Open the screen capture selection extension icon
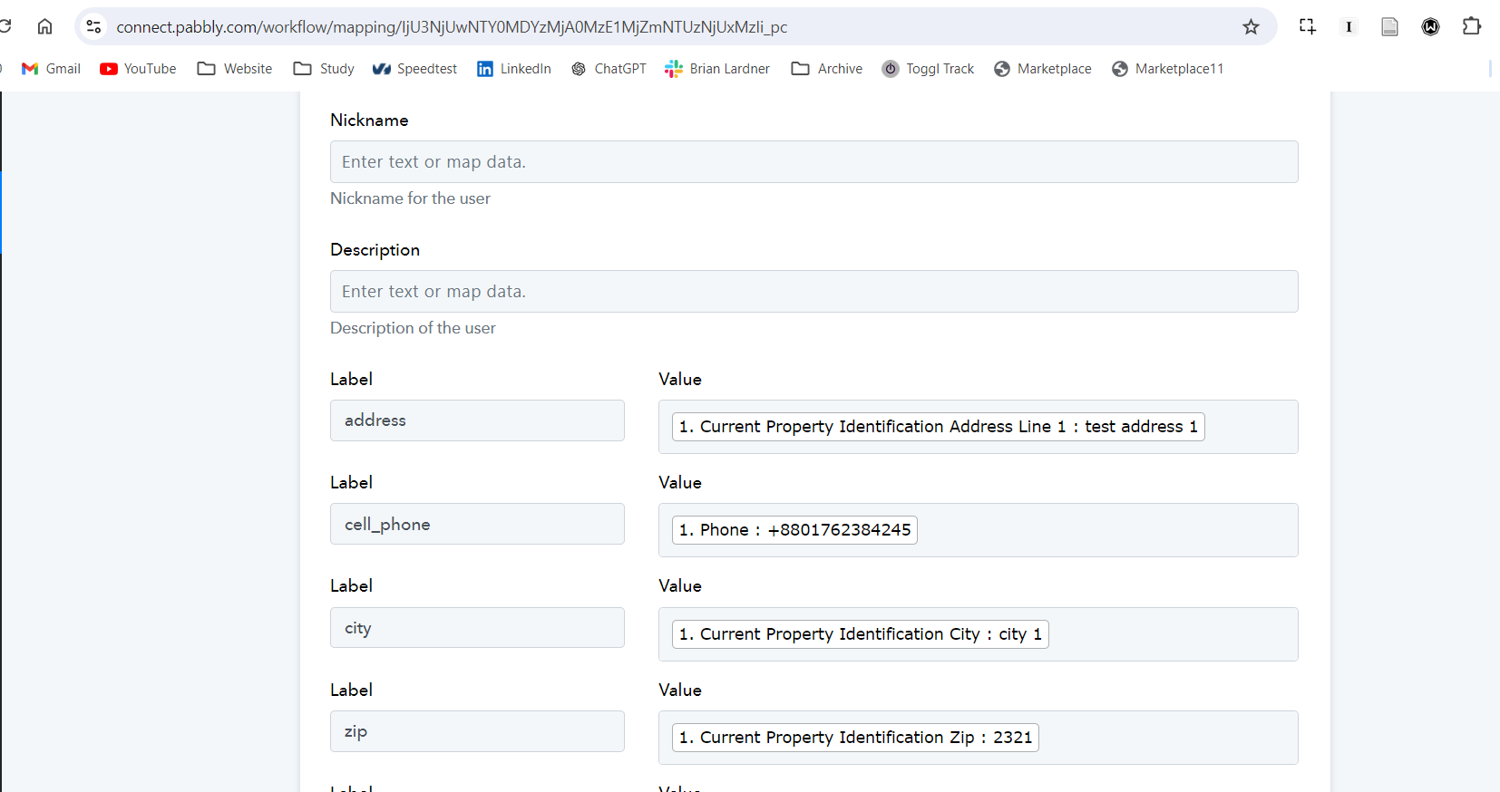Screen dimensions: 1500x792 1307,26
